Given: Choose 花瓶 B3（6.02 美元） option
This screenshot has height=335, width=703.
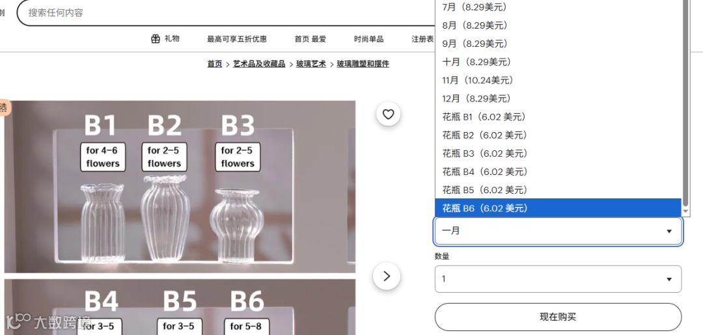Looking at the screenshot, I should 558,154.
